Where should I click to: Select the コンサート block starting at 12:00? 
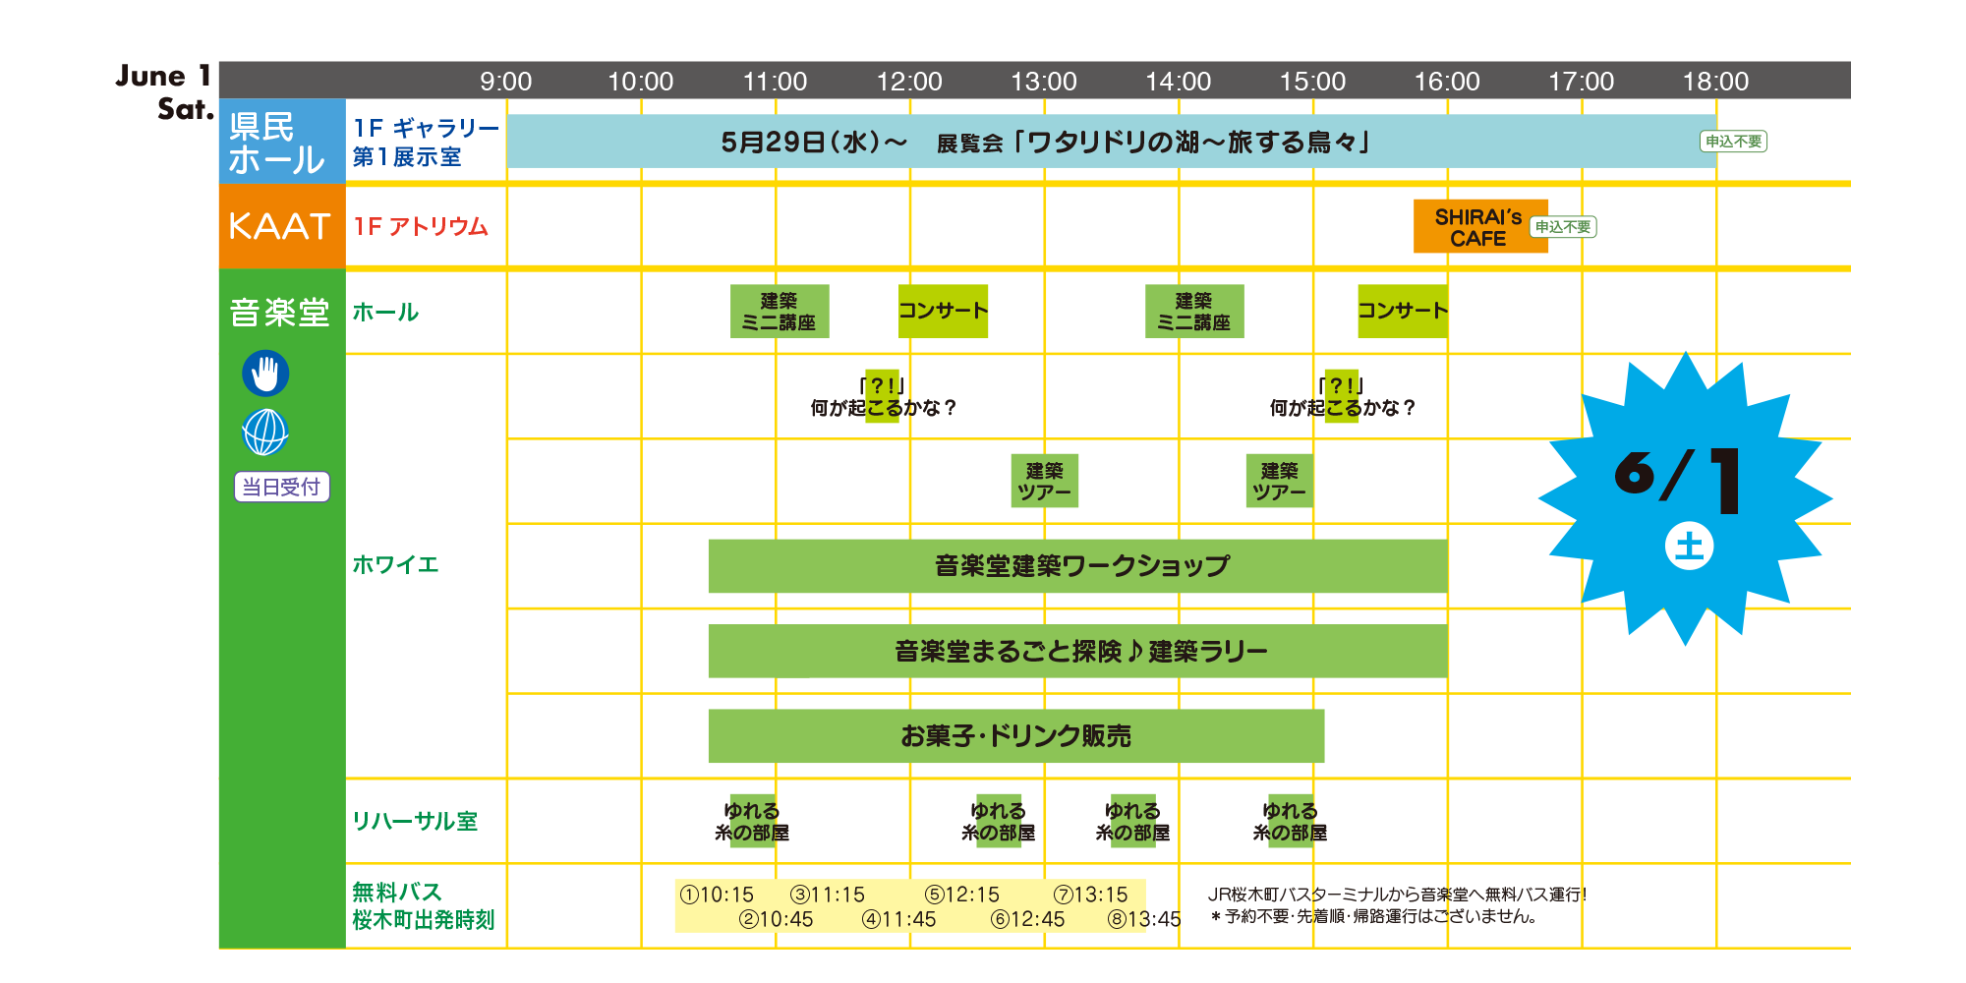(x=943, y=312)
